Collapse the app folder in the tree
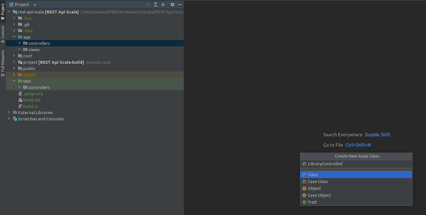 click(14, 37)
